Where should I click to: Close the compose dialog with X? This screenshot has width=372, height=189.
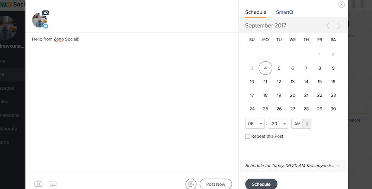point(341,4)
